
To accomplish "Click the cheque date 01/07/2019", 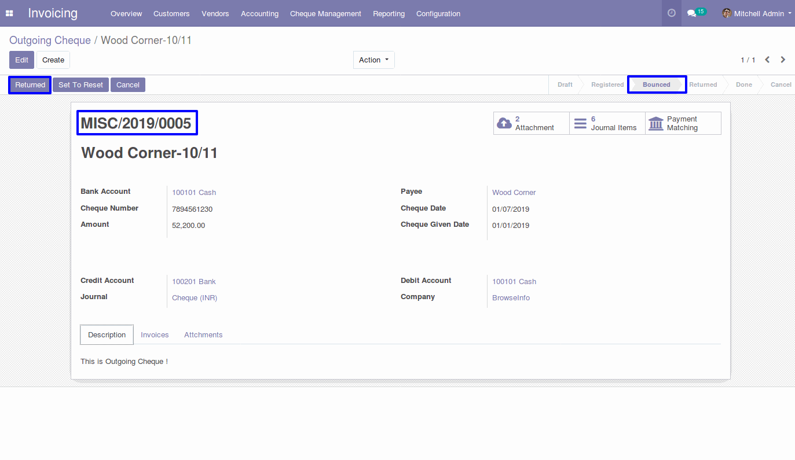I will (511, 209).
